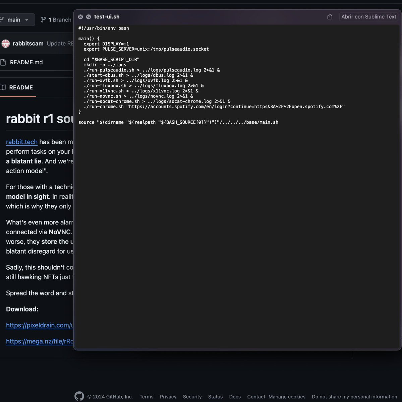The height and width of the screenshot is (402, 402).
Task: Click the main() { line
Action: tap(89, 39)
